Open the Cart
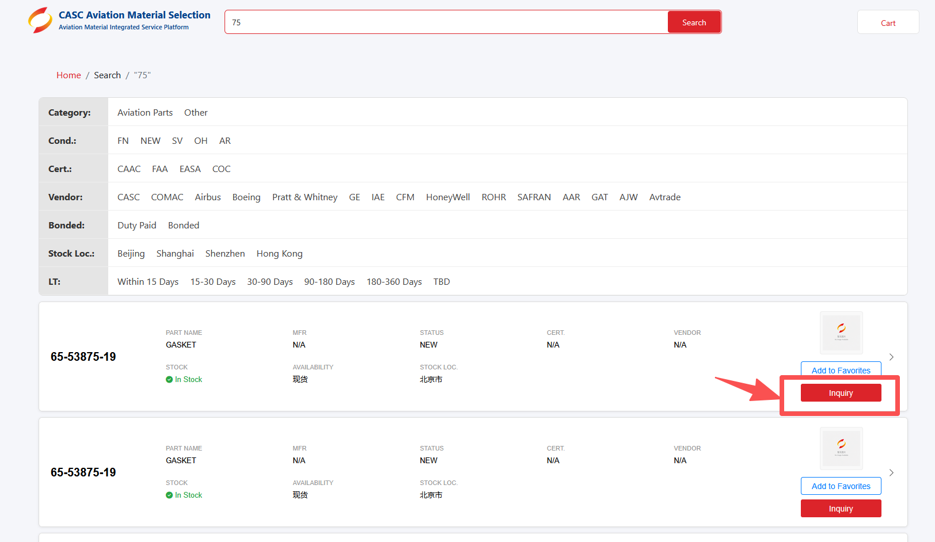Image resolution: width=935 pixels, height=542 pixels. pos(888,23)
